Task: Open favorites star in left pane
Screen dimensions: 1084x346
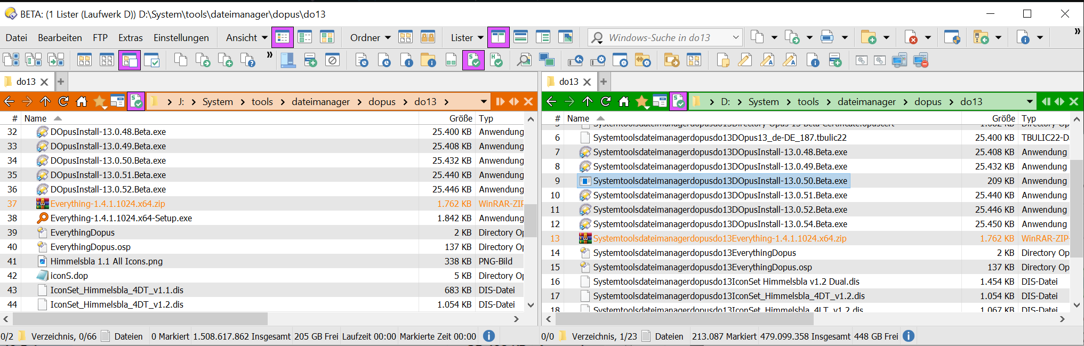Action: [x=99, y=101]
